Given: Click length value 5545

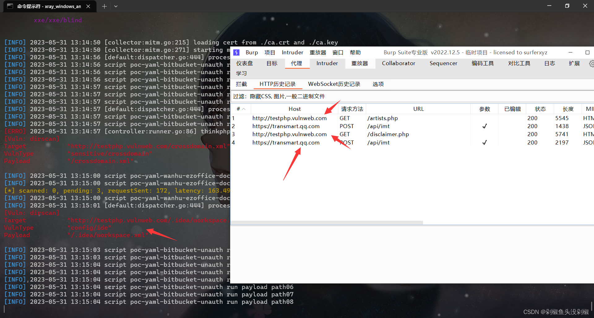Looking at the screenshot, I should [562, 118].
